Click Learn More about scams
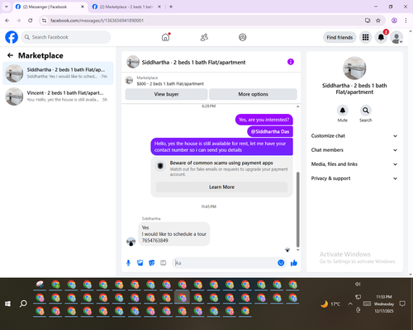This screenshot has height=330, width=413. click(x=221, y=187)
